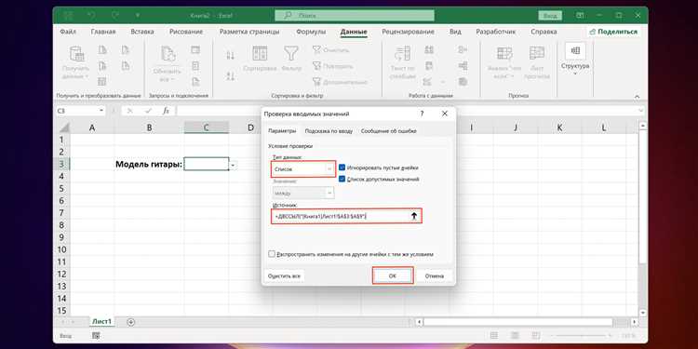Open the dropdown arrow beside cell C3

(234, 165)
